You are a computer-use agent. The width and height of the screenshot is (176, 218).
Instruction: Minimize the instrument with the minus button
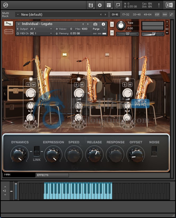coord(167,25)
